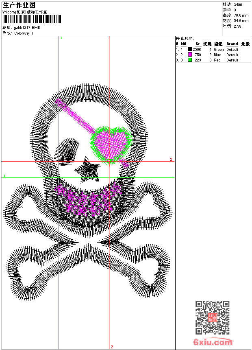This screenshot has height=350, width=252.
Task: Click the stitch count value 3490
Action: click(238, 4)
